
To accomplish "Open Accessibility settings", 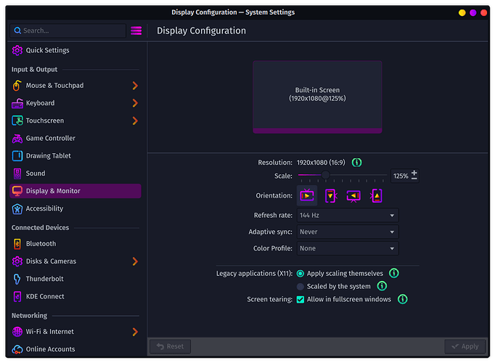I will tap(75, 208).
